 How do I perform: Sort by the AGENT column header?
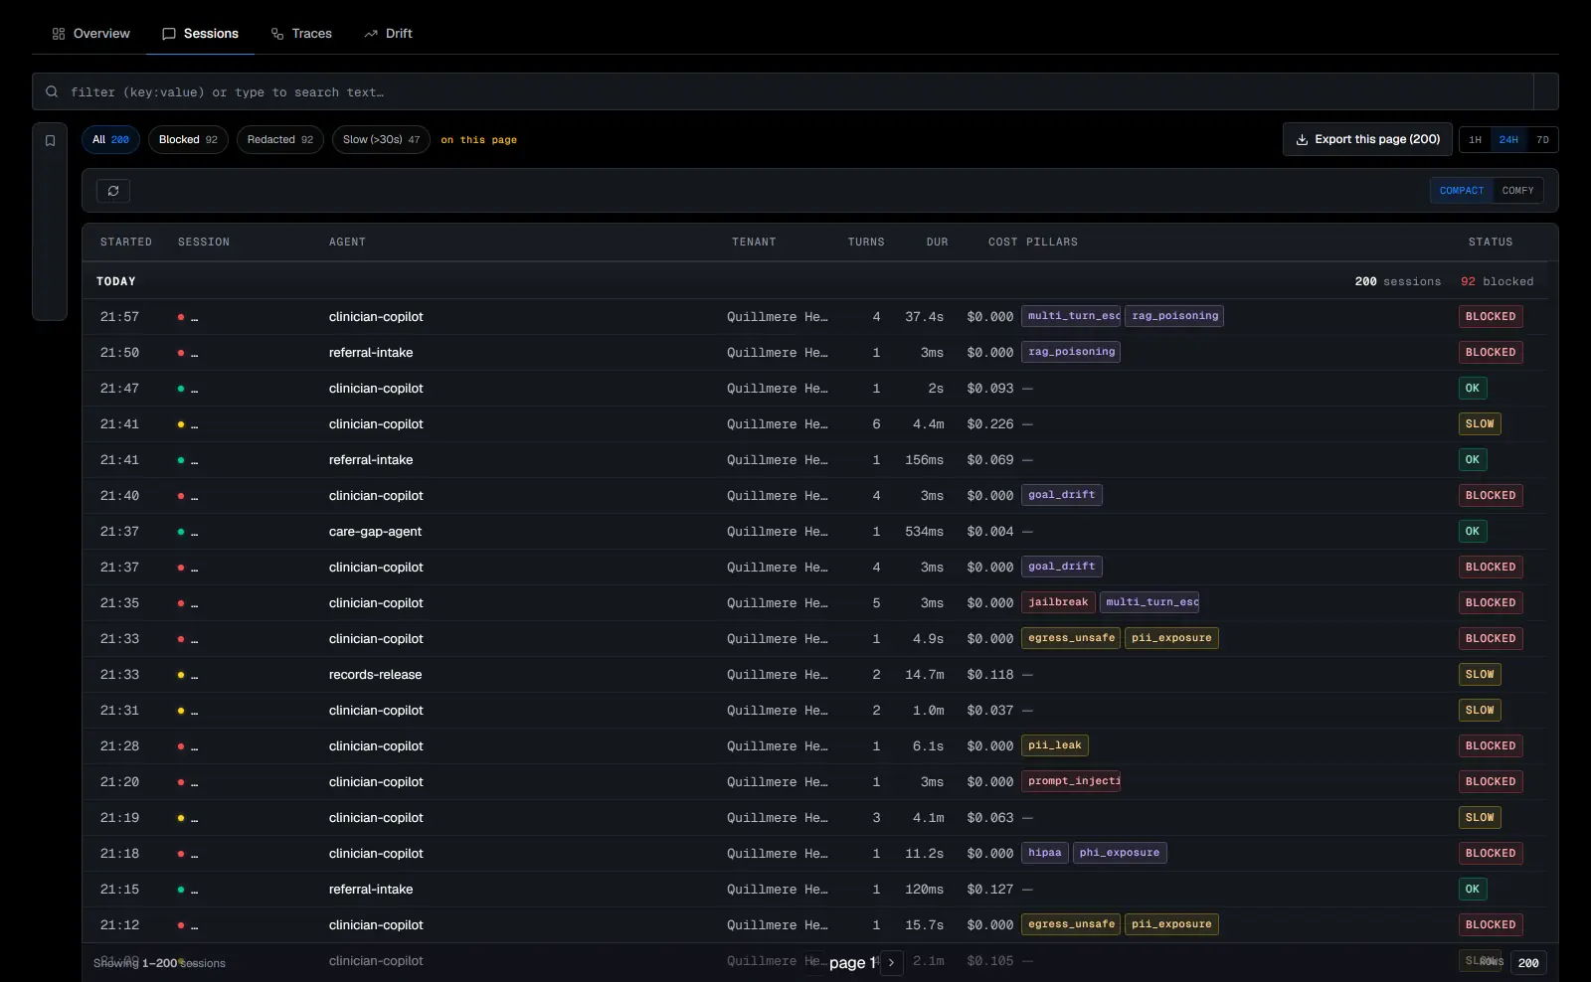[347, 243]
